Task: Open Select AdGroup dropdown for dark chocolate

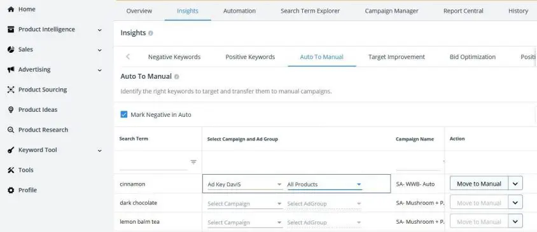Action: point(324,203)
